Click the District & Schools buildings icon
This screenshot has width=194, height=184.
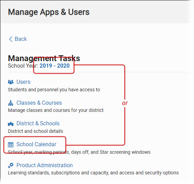point(11,124)
